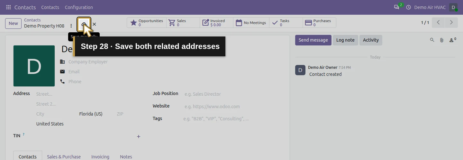Click the Activity button

coord(371,40)
